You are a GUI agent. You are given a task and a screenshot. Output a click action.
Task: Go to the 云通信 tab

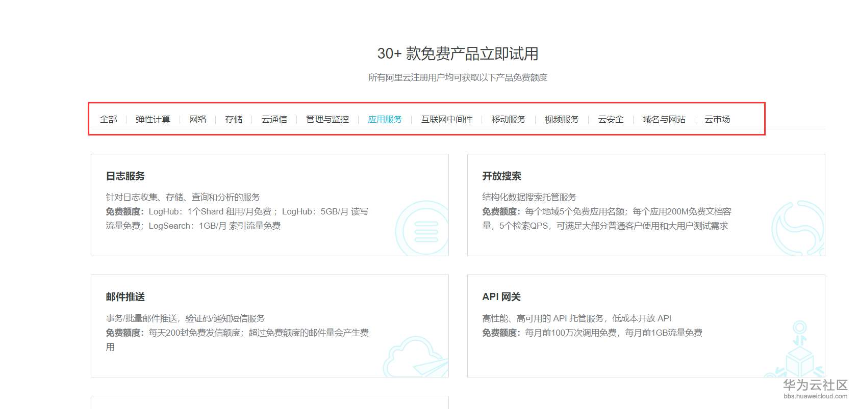[x=274, y=119]
